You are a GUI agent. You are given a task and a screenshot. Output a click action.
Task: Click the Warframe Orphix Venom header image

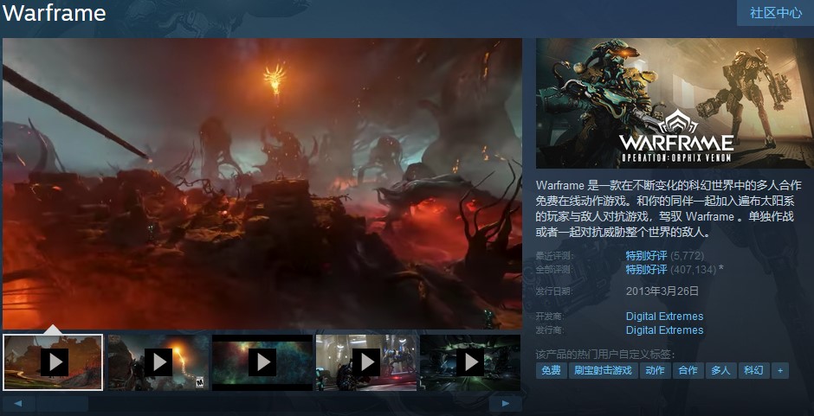pos(675,103)
